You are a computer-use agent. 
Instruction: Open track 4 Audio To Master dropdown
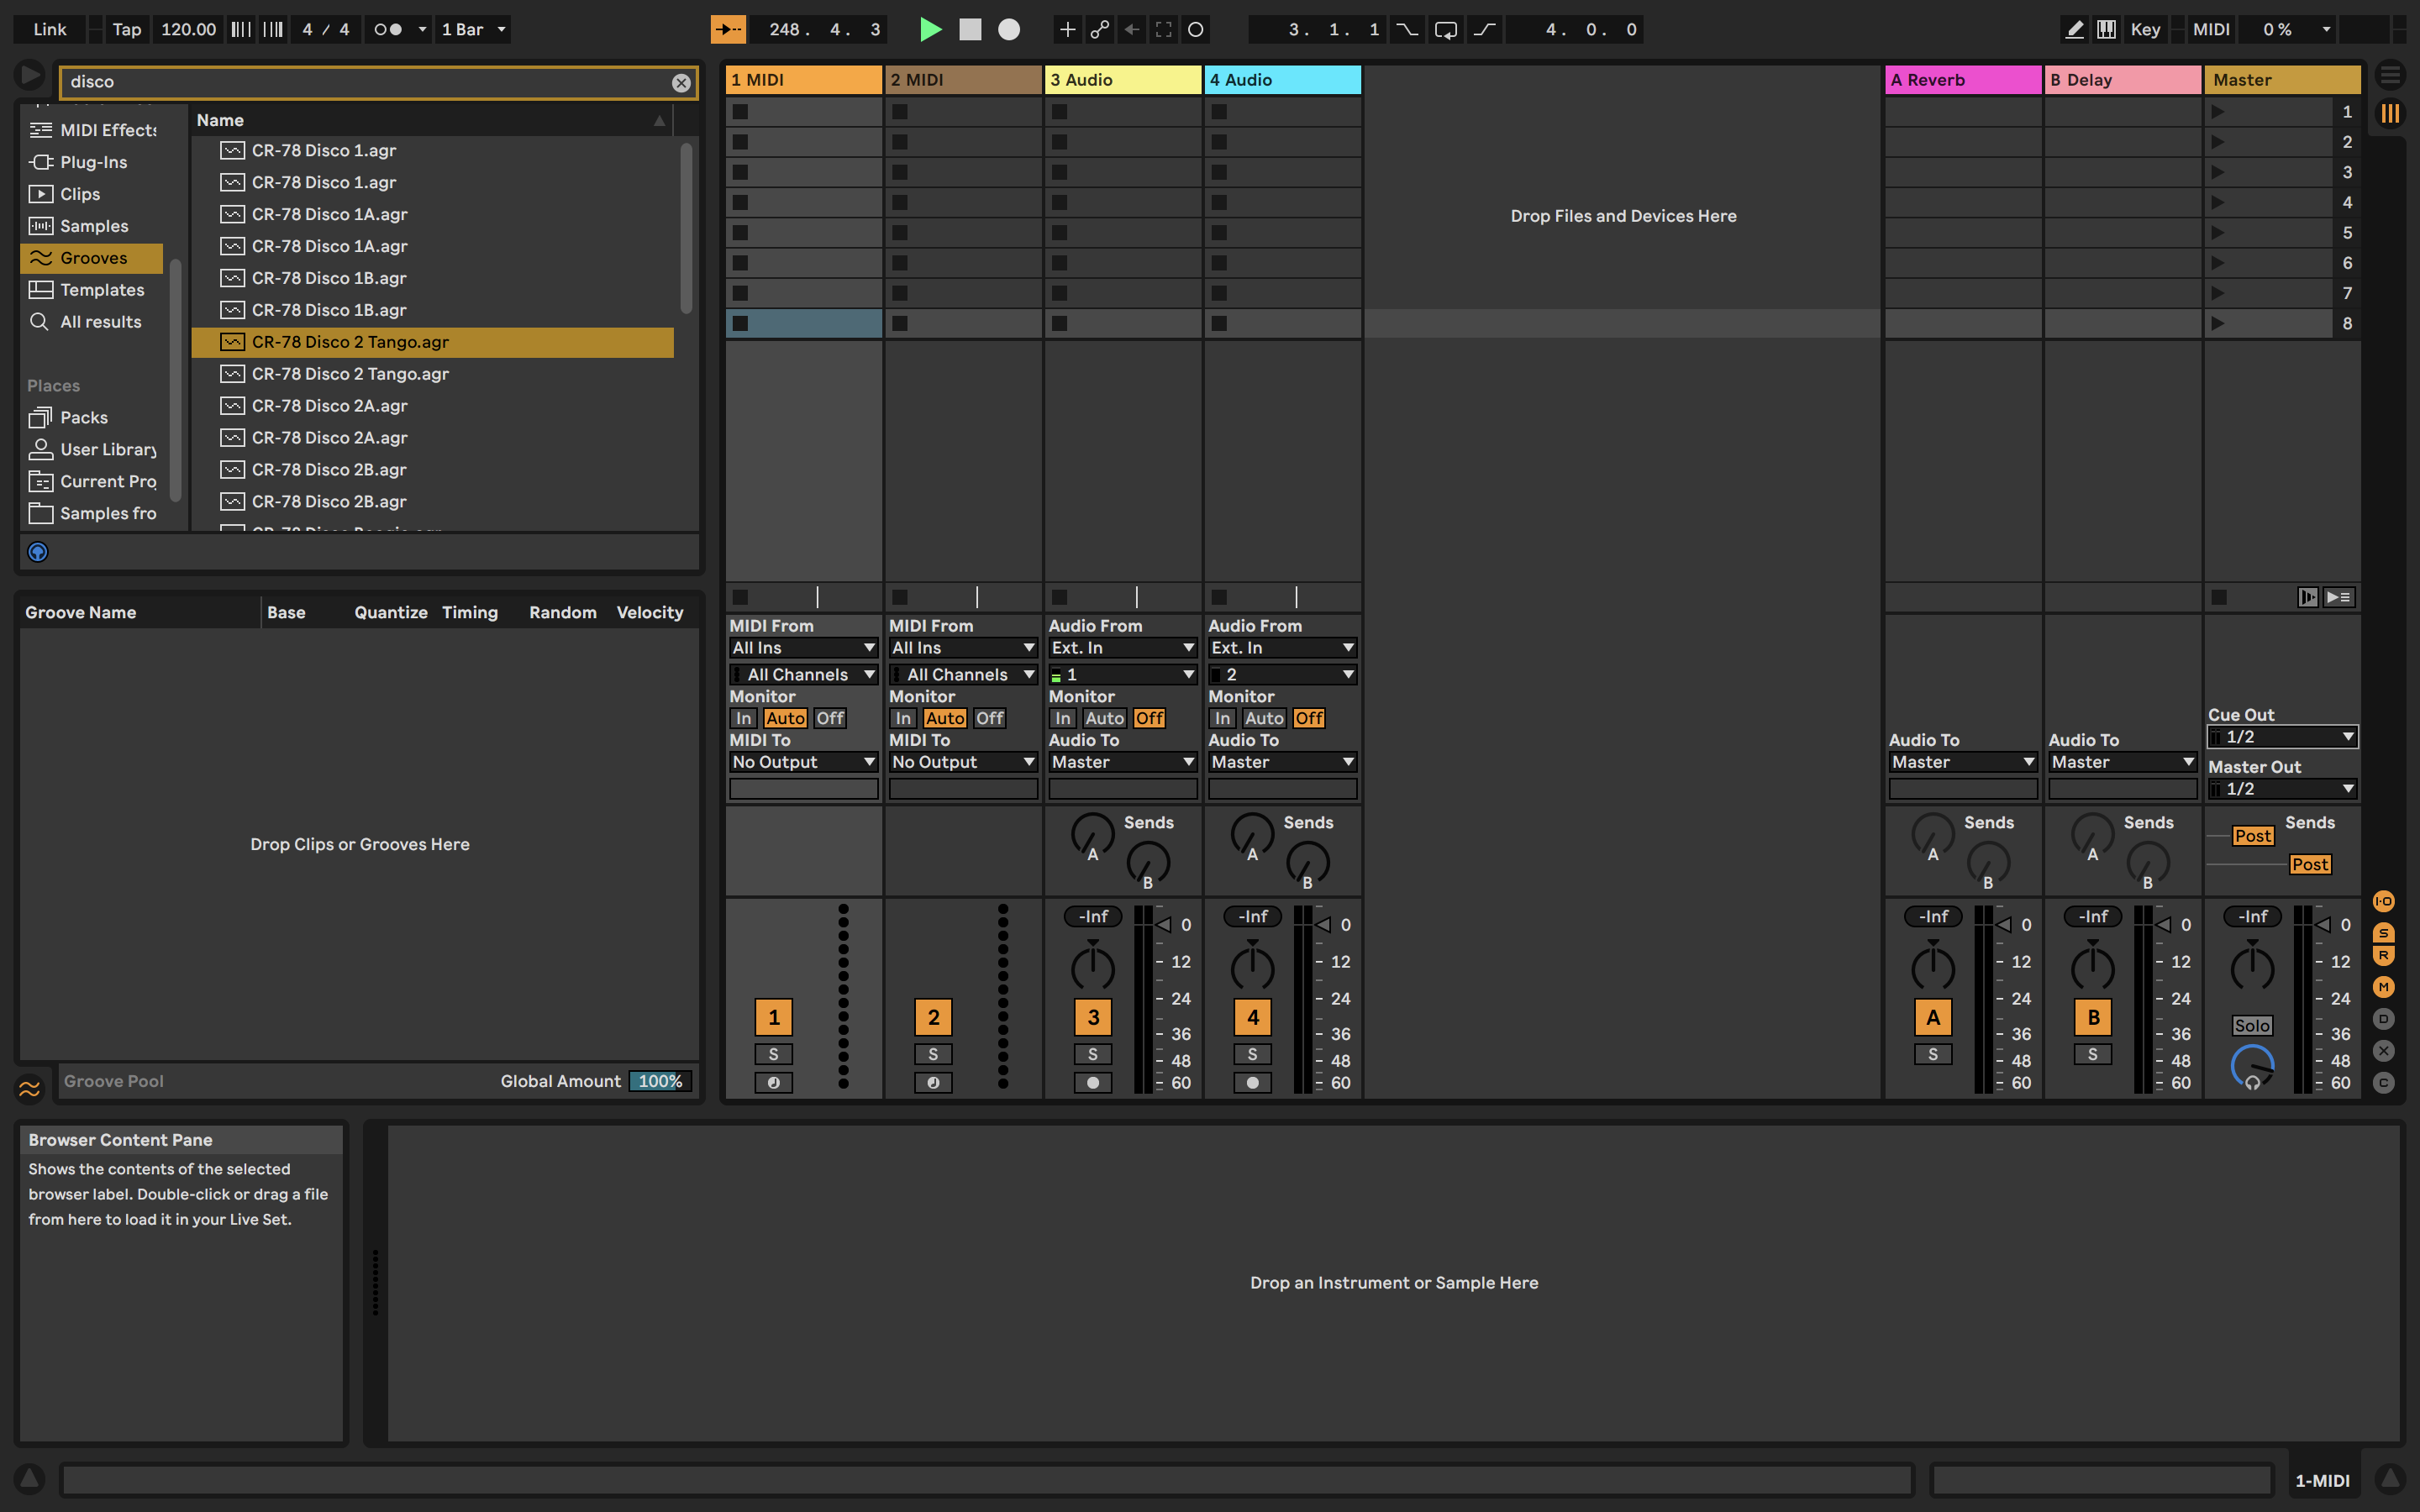tap(1282, 762)
